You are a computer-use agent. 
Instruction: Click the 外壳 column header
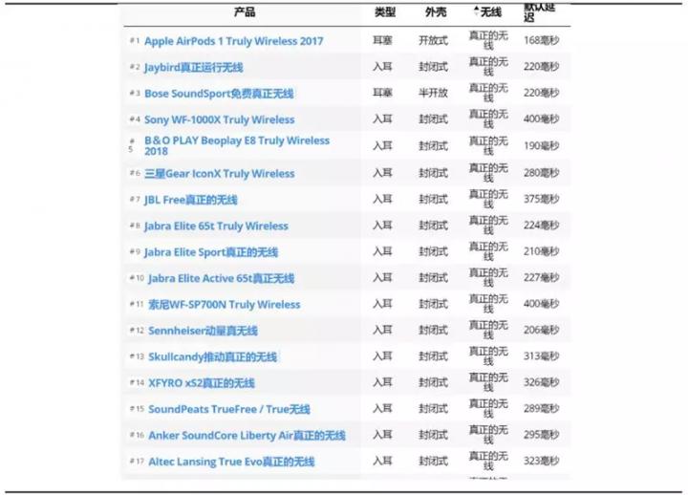coord(436,11)
